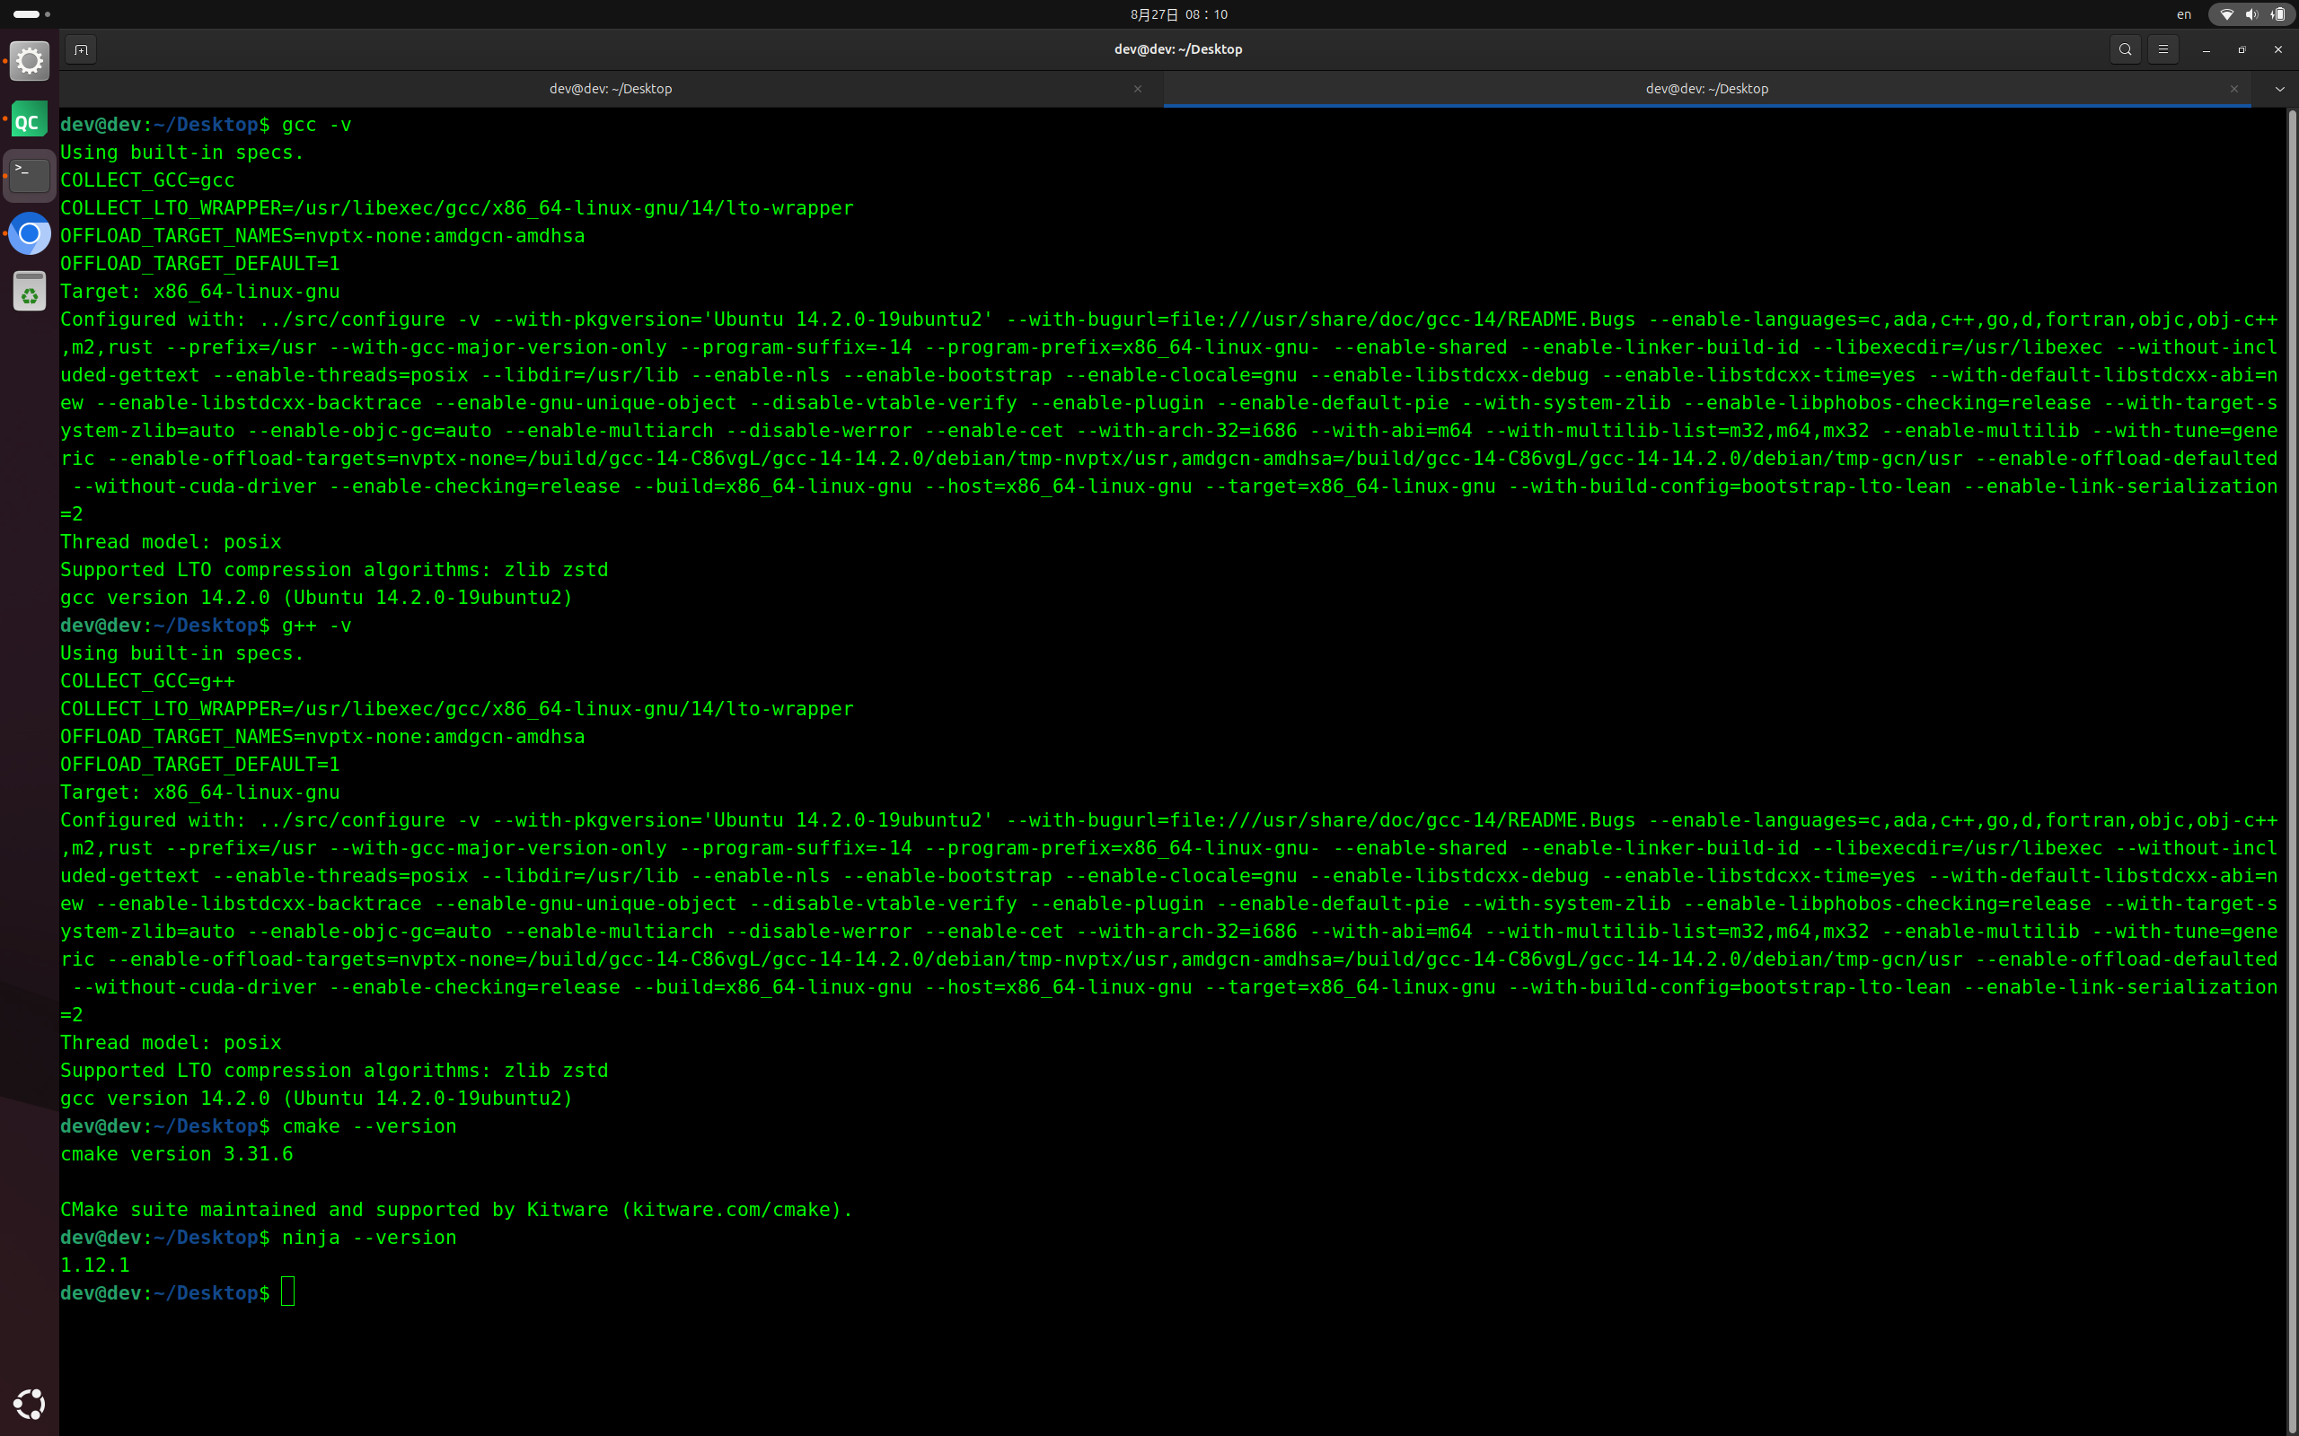Open the Trash in the dock
2299x1436 pixels.
[30, 291]
